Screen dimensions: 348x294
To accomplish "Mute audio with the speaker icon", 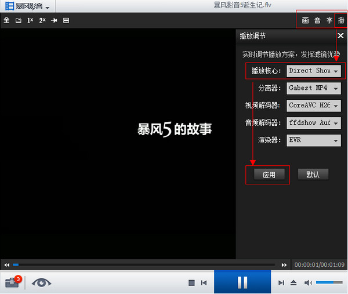I will click(x=308, y=282).
